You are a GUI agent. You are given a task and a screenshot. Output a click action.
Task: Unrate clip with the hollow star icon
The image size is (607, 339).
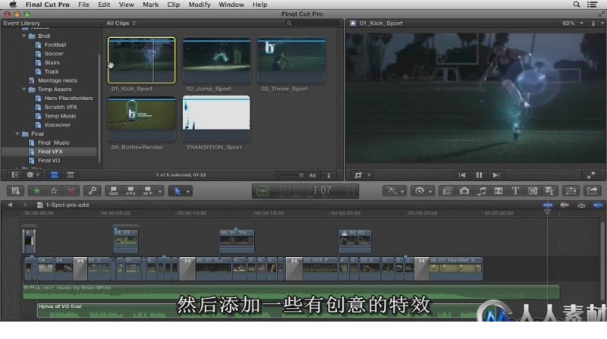pyautogui.click(x=54, y=191)
